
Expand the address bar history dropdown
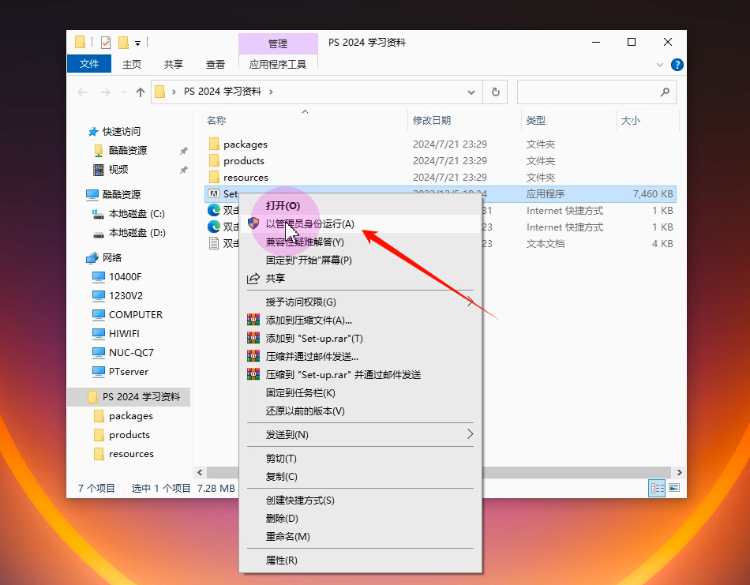pyautogui.click(x=471, y=92)
